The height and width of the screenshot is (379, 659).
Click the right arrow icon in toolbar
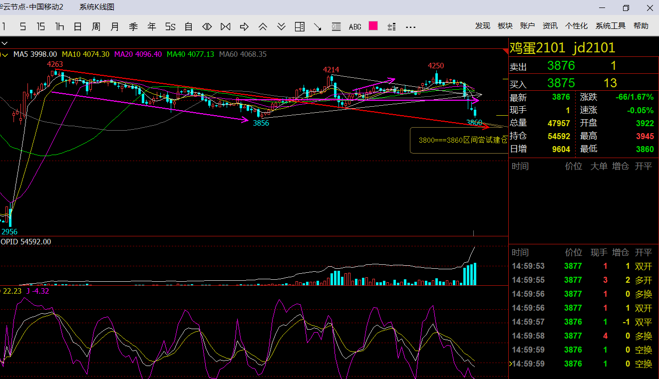[x=244, y=26]
